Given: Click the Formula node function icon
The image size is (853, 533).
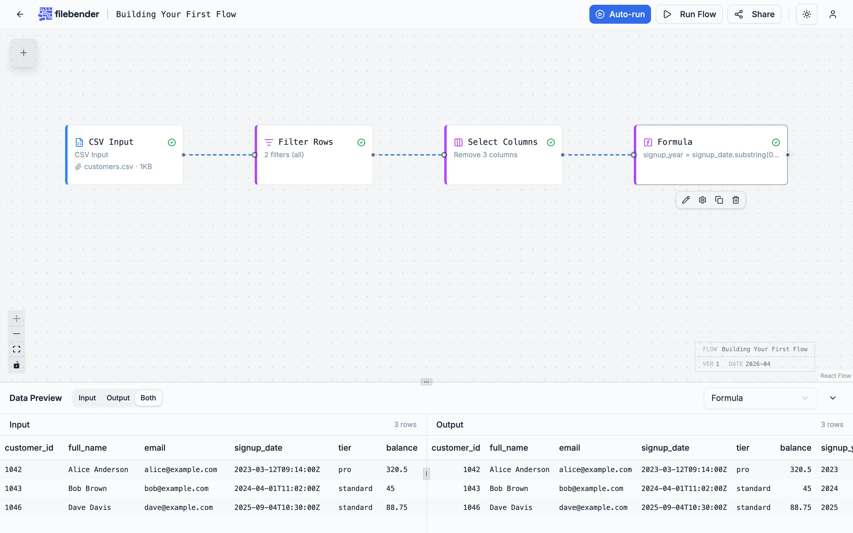Looking at the screenshot, I should (648, 142).
